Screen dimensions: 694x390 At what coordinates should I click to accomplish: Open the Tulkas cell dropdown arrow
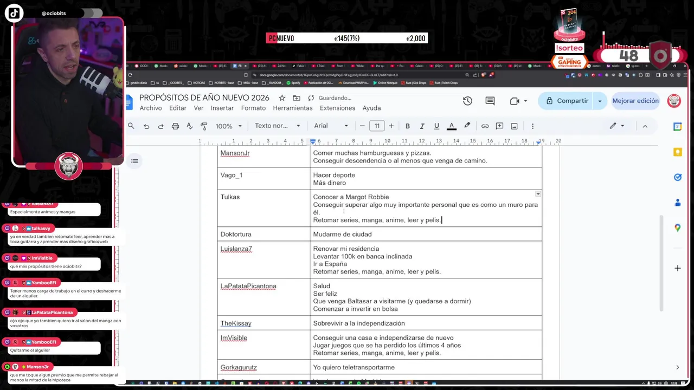pyautogui.click(x=538, y=193)
